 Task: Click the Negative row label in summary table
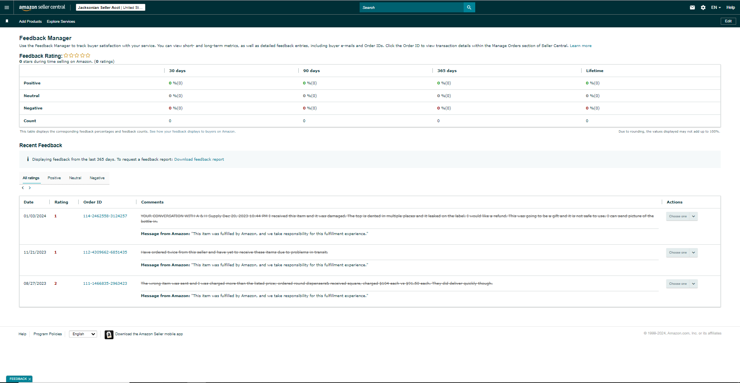[33, 108]
